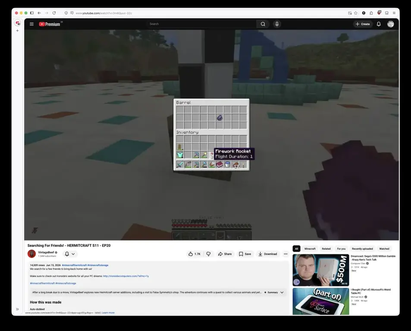The height and width of the screenshot is (331, 411).
Task: Reload the page
Action: tap(54, 13)
